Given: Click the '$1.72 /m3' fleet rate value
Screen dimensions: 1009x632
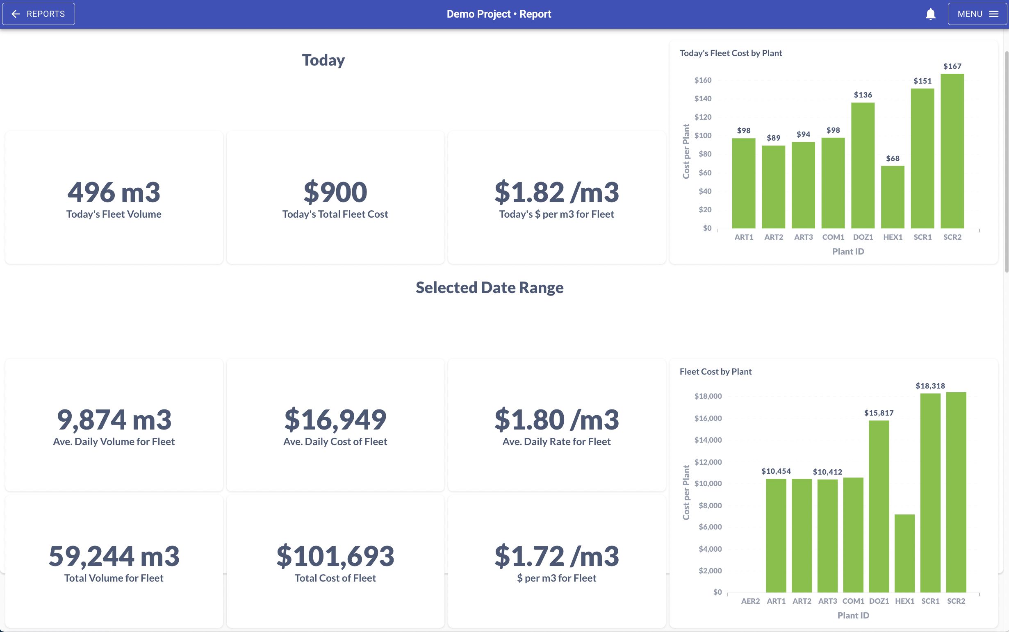Looking at the screenshot, I should click(556, 556).
